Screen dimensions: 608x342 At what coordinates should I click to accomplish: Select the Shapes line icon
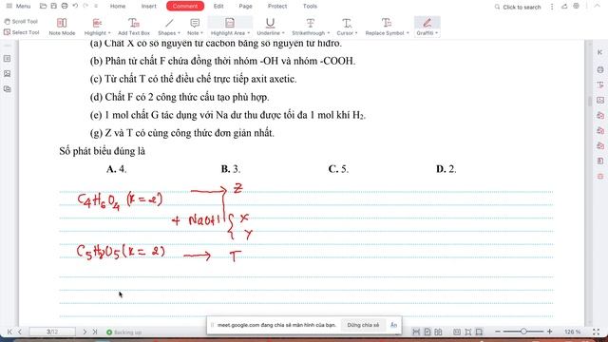169,23
